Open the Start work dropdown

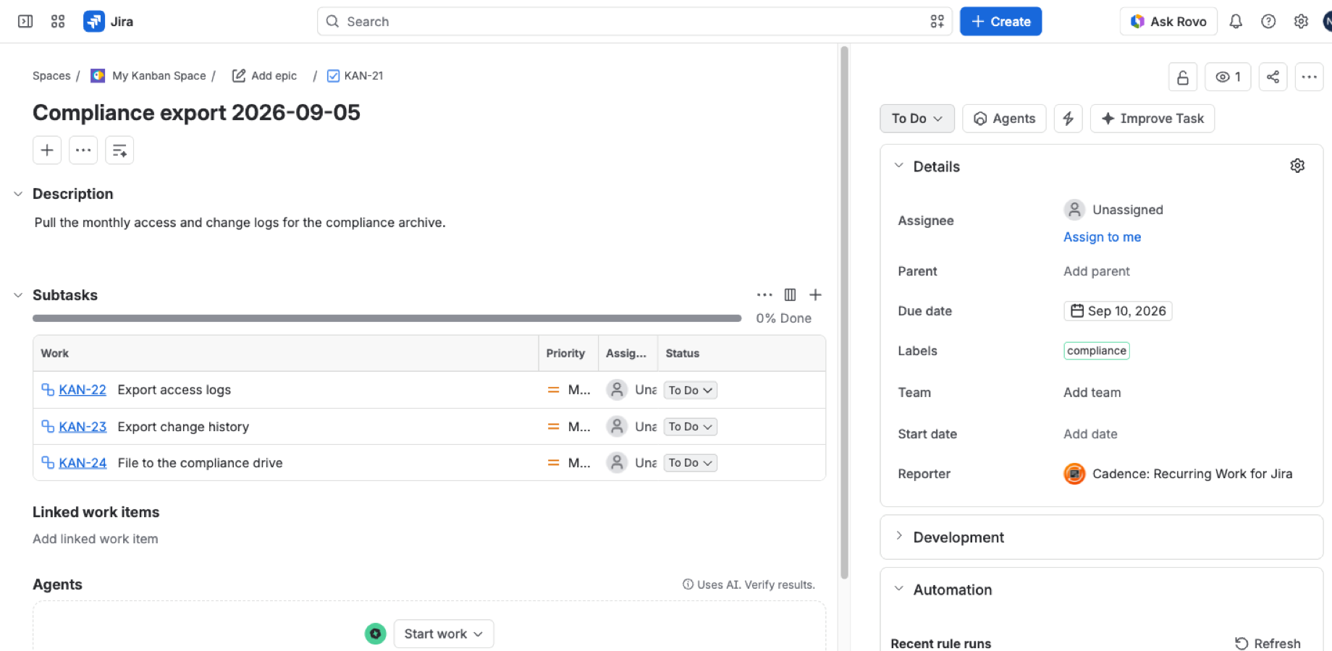click(444, 634)
